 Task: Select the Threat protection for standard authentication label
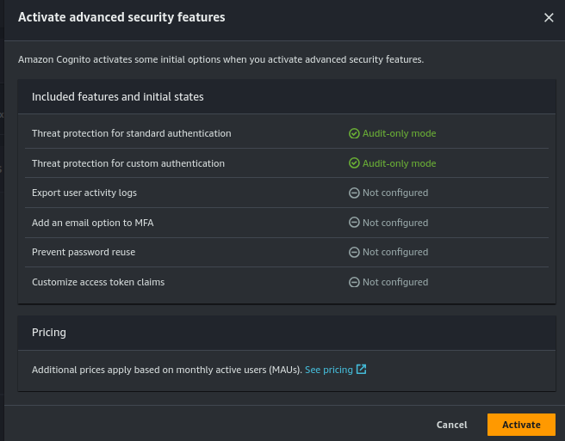pyautogui.click(x=131, y=134)
